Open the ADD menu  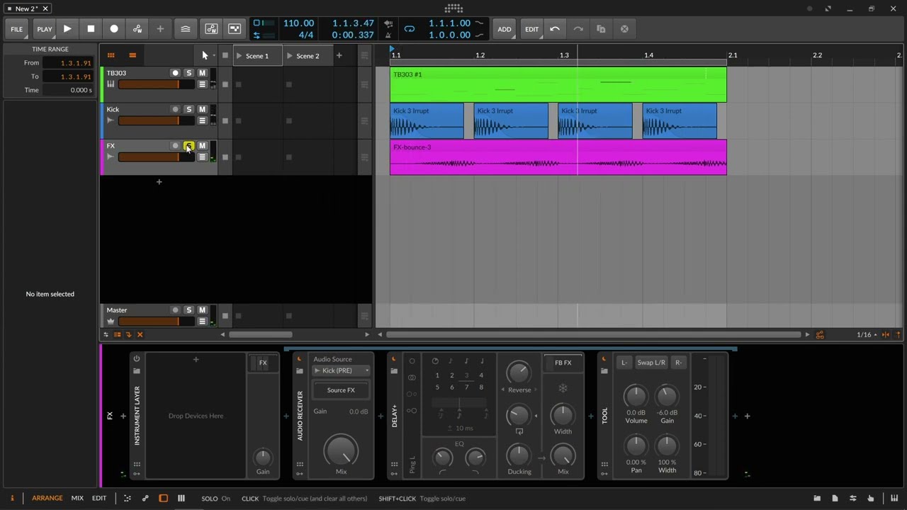(x=504, y=29)
